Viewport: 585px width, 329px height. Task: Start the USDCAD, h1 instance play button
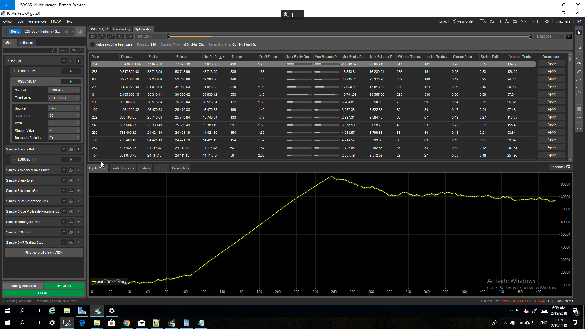coord(71,82)
